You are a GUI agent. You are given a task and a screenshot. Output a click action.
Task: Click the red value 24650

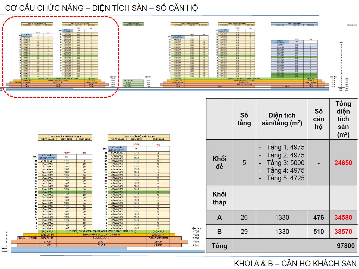(343, 163)
